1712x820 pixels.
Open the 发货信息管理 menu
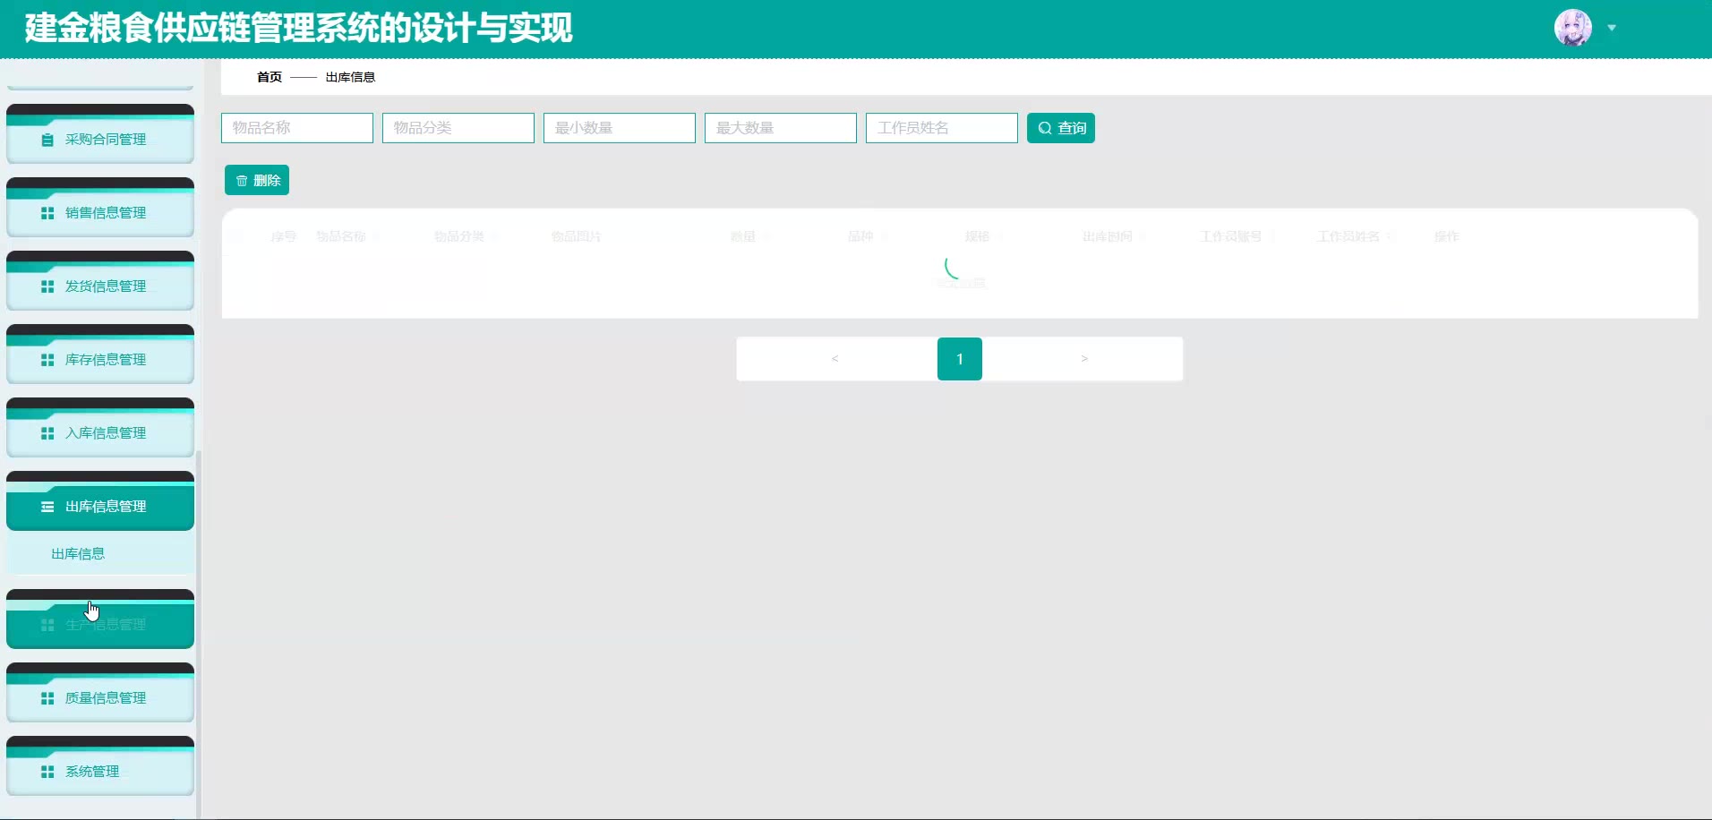pyautogui.click(x=100, y=281)
